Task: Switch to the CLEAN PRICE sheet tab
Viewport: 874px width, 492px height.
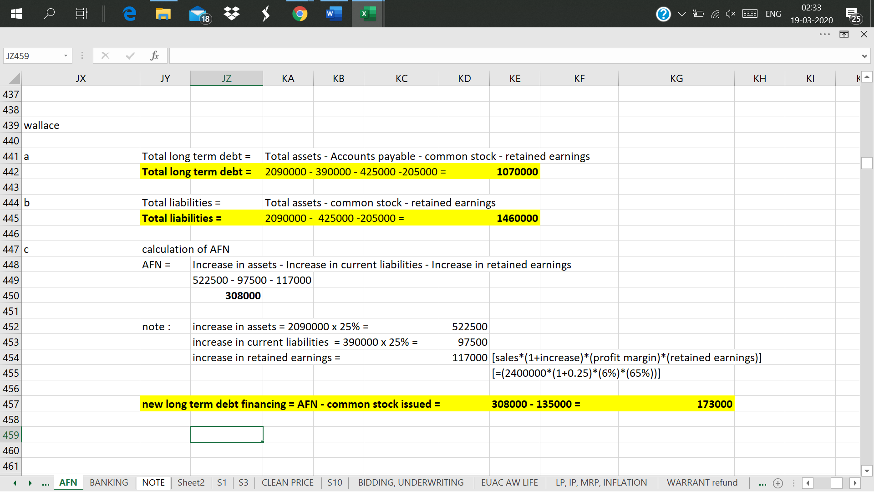Action: point(287,482)
